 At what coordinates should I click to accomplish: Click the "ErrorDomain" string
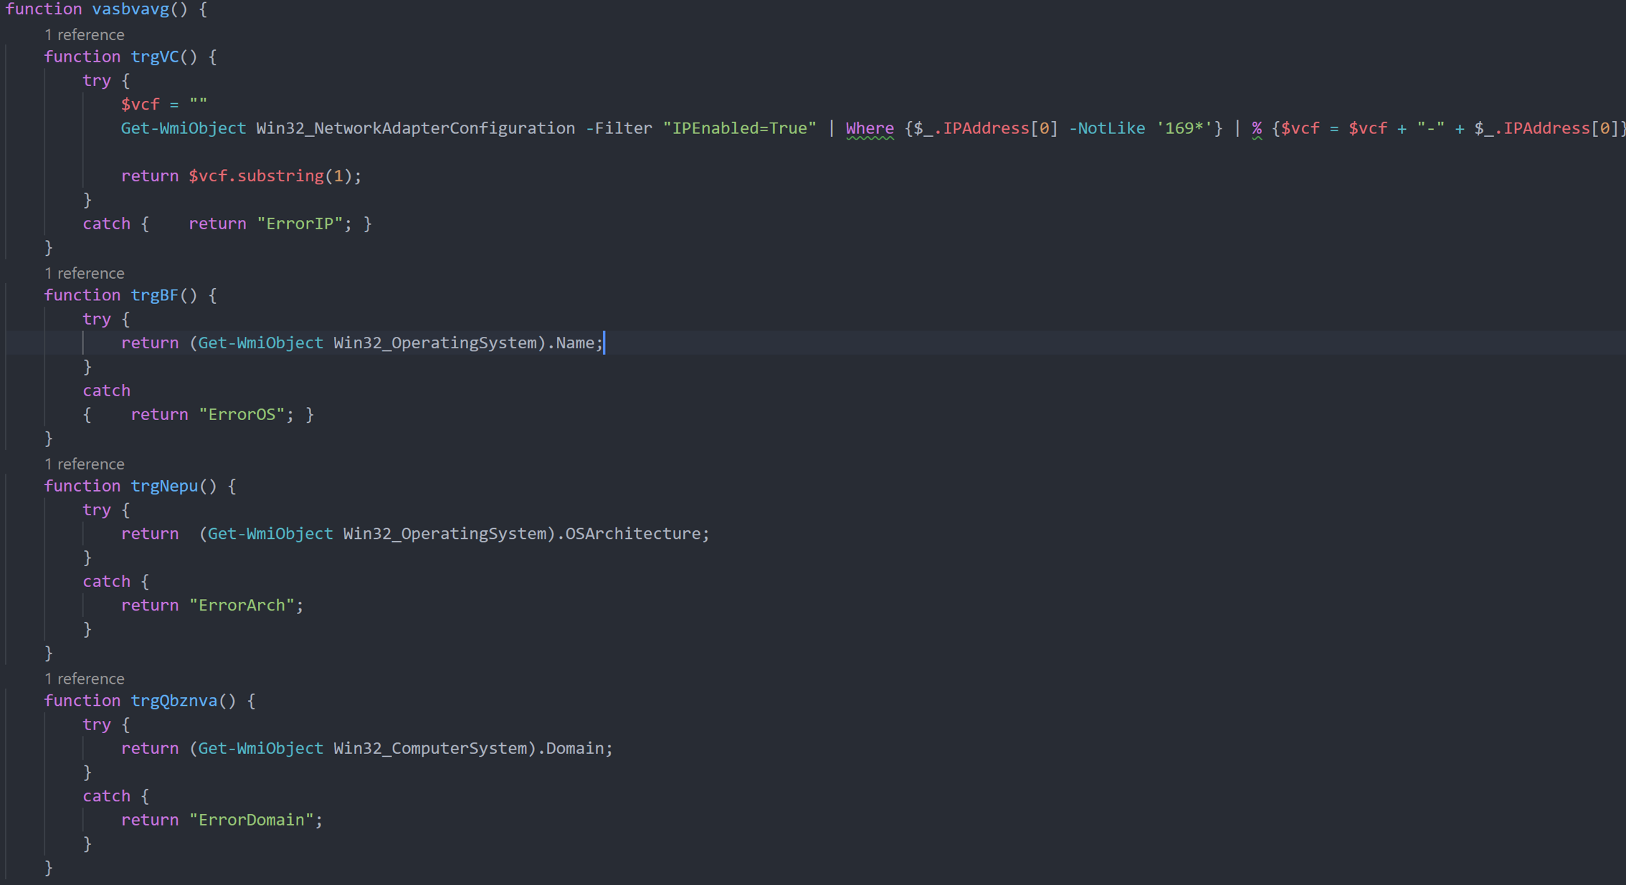coord(251,820)
